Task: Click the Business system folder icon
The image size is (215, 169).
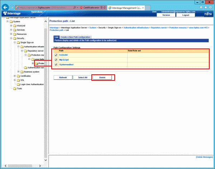Action: [x=22, y=72]
